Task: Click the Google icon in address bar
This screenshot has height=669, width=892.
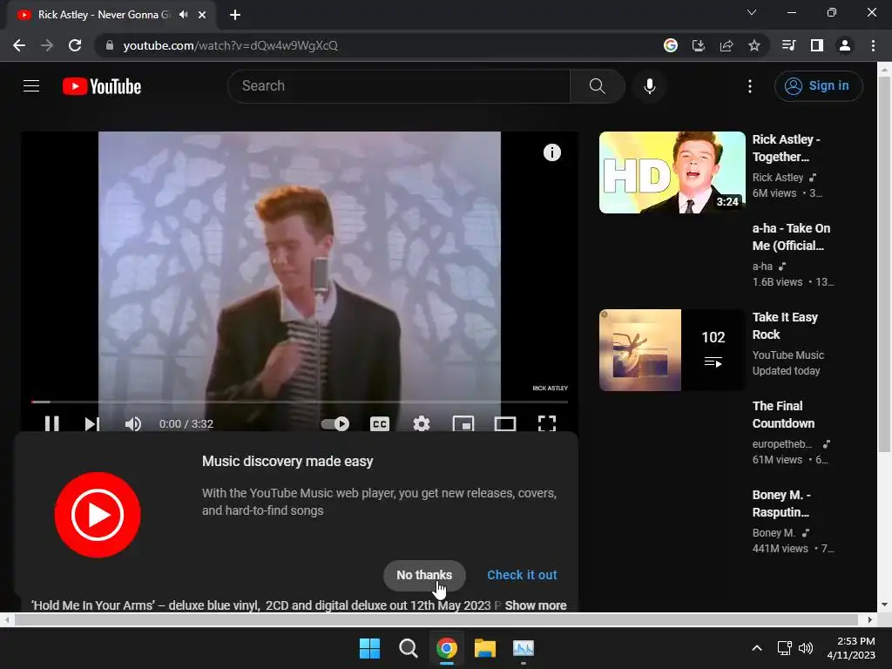Action: point(671,45)
